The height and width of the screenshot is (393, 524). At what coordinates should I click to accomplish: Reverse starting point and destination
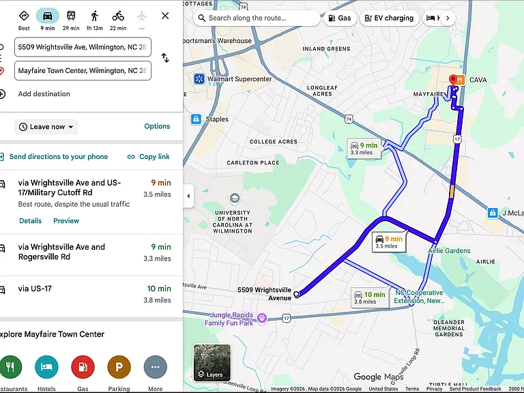pos(165,58)
